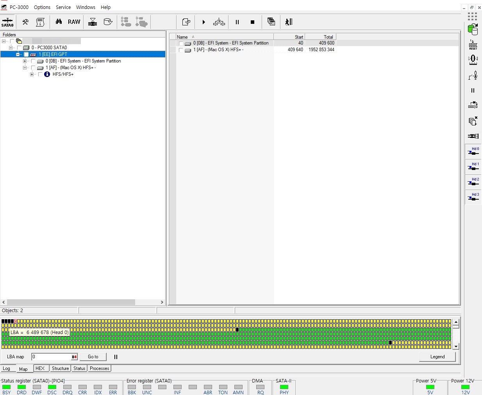The image size is (482, 395).
Task: Click the flowchart step-execution icon
Action: (x=219, y=22)
